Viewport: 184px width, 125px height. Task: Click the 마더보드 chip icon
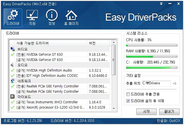coord(13,97)
